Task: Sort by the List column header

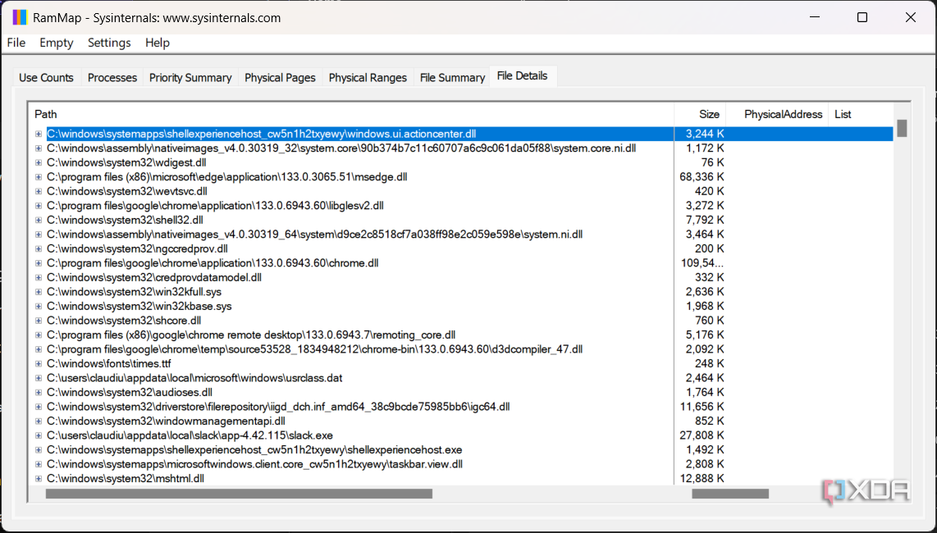Action: click(861, 114)
